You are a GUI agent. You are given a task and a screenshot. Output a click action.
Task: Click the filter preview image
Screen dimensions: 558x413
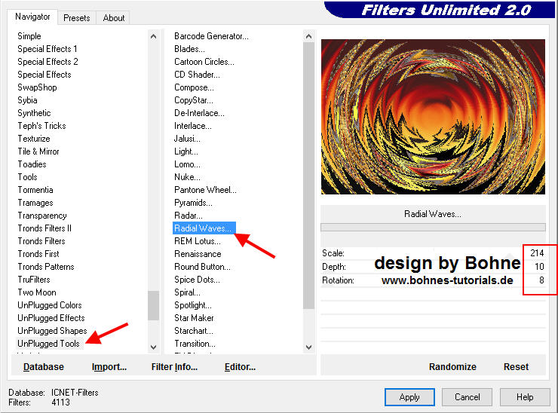coord(433,117)
